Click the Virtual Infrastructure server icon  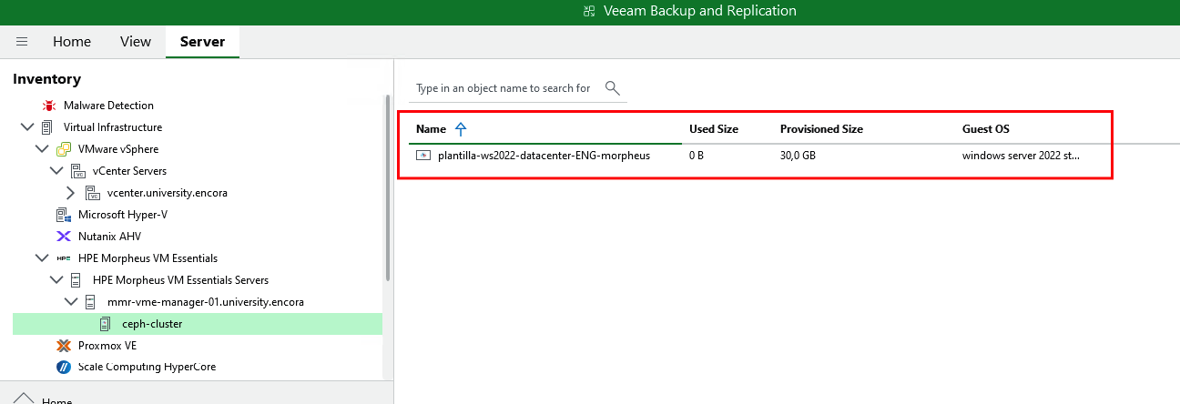pos(47,127)
